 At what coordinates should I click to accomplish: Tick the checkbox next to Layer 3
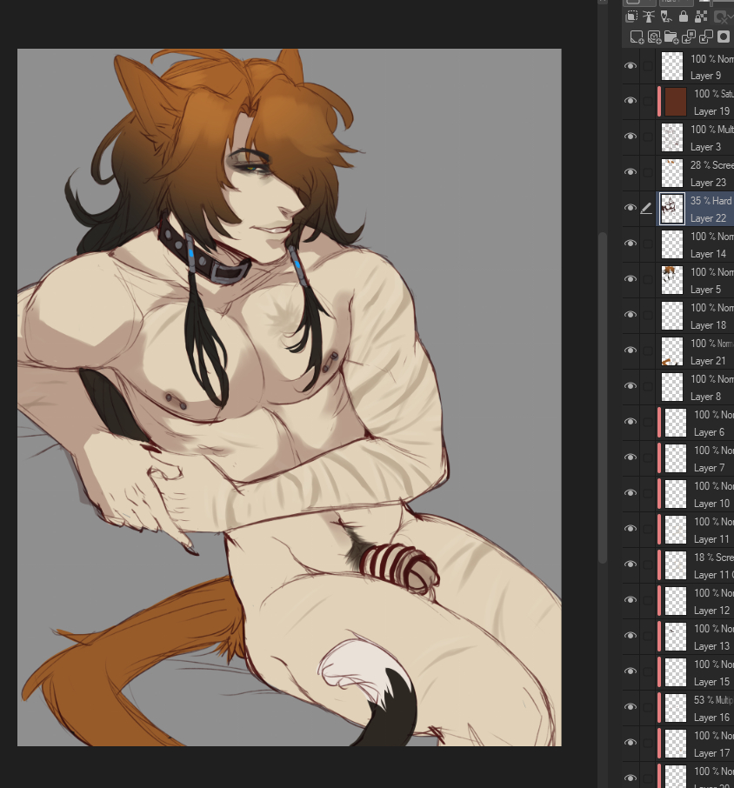pyautogui.click(x=648, y=137)
